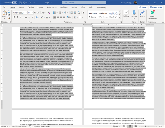Increase the paragraph indent

(75, 13)
